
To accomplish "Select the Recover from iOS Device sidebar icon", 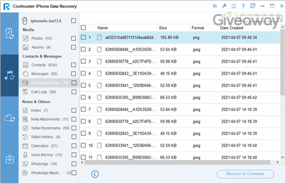I will 9,33.
